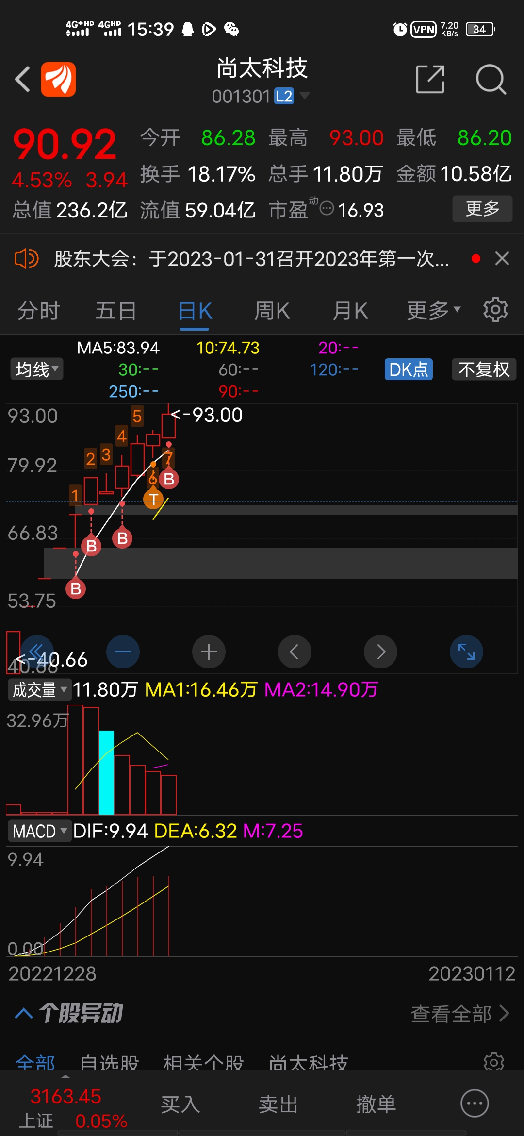Open chart settings gear
The width and height of the screenshot is (524, 1136).
[x=495, y=310]
